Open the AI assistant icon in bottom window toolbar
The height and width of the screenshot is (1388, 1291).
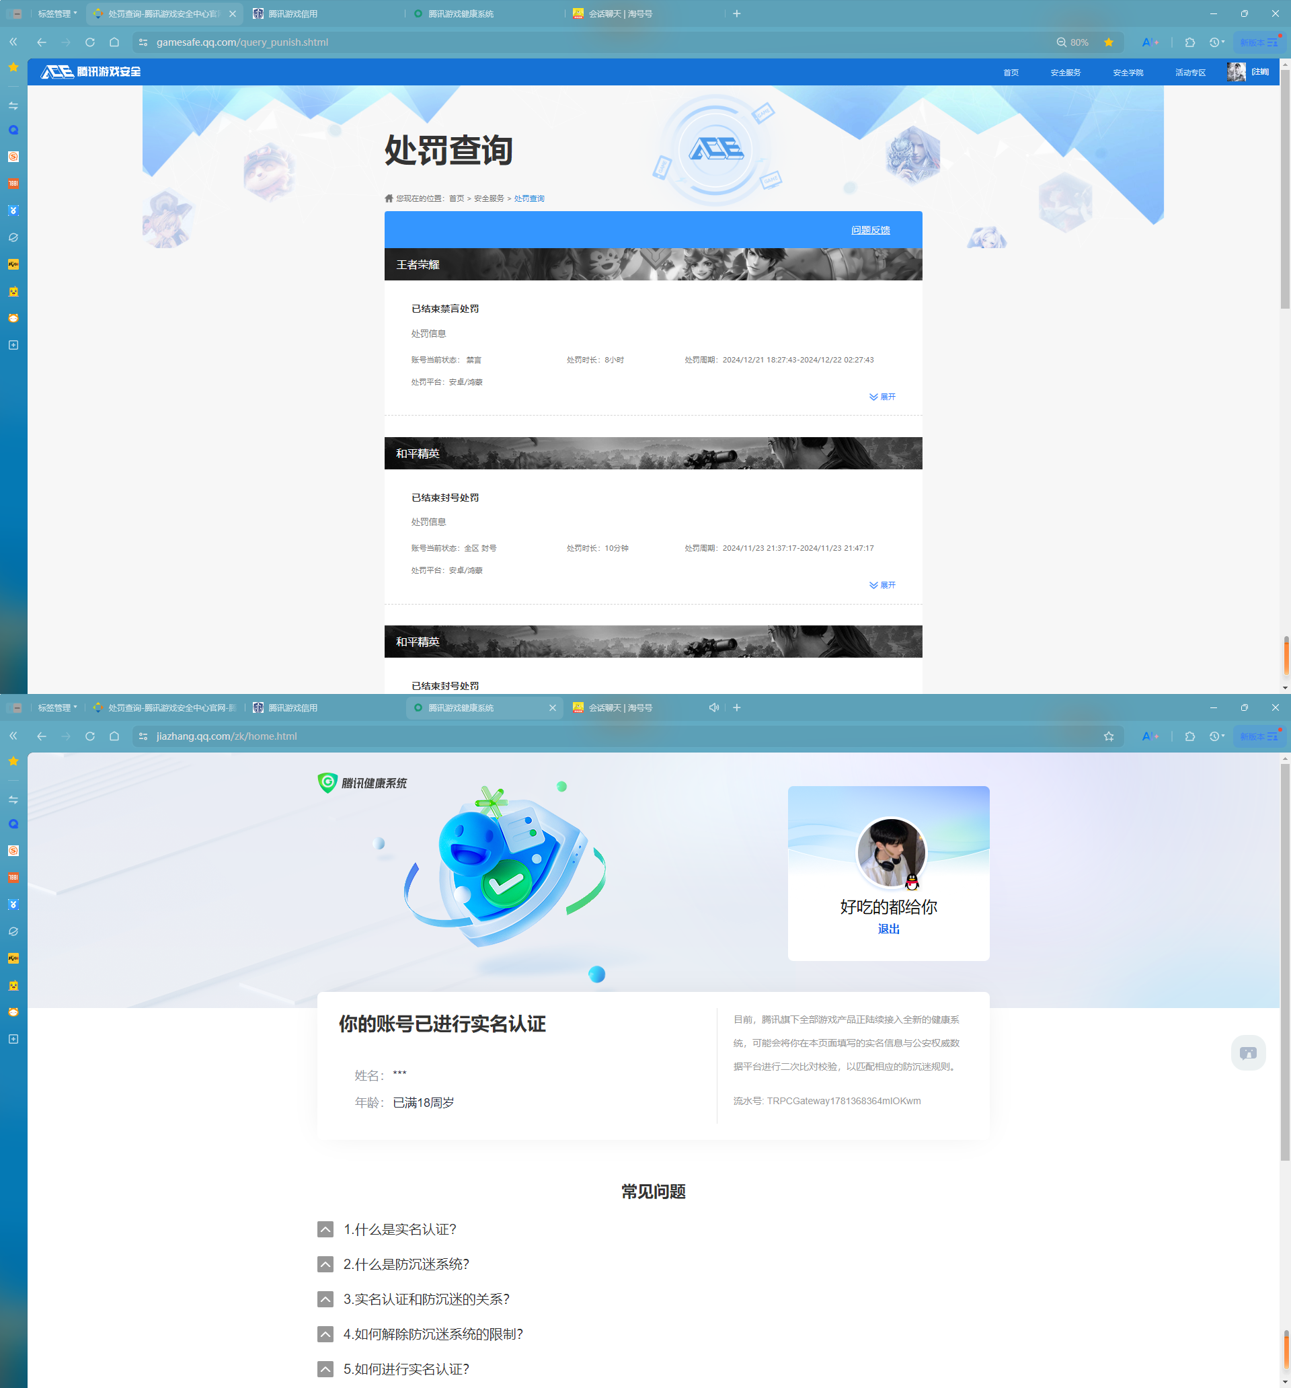[1150, 736]
